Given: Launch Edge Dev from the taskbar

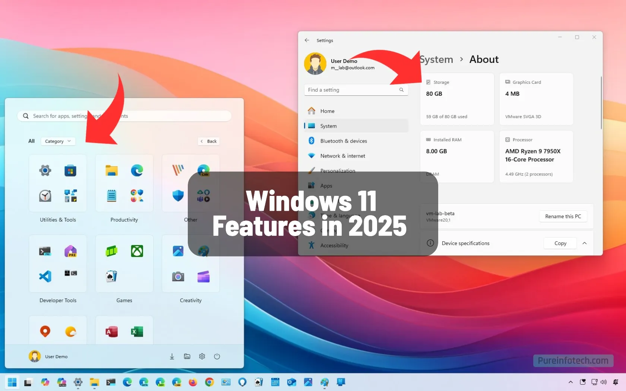Looking at the screenshot, I should click(160, 382).
